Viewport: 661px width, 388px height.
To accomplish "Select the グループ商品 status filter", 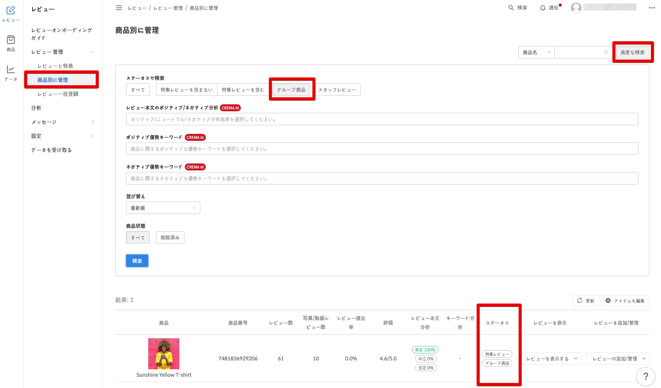I will point(291,90).
